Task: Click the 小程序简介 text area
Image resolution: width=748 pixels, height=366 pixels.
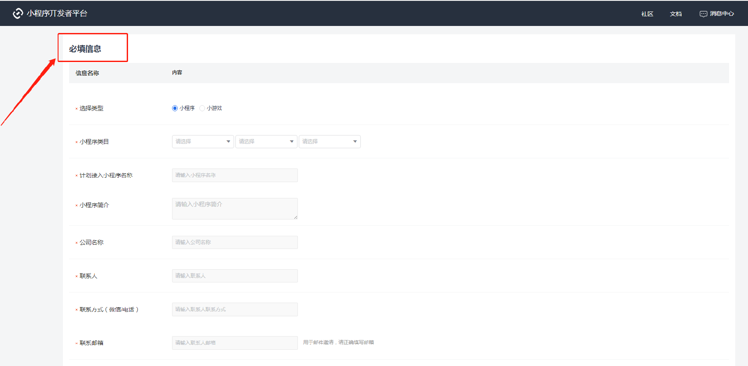Action: pyautogui.click(x=235, y=209)
